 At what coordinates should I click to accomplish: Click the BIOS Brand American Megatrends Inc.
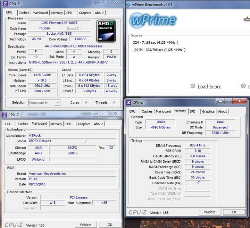[x=72, y=174]
